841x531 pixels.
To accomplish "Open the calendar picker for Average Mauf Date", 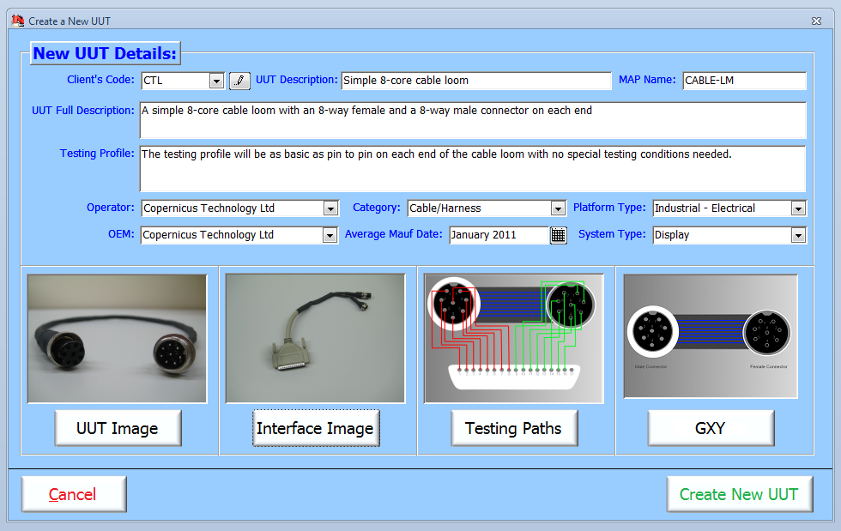I will tap(559, 235).
